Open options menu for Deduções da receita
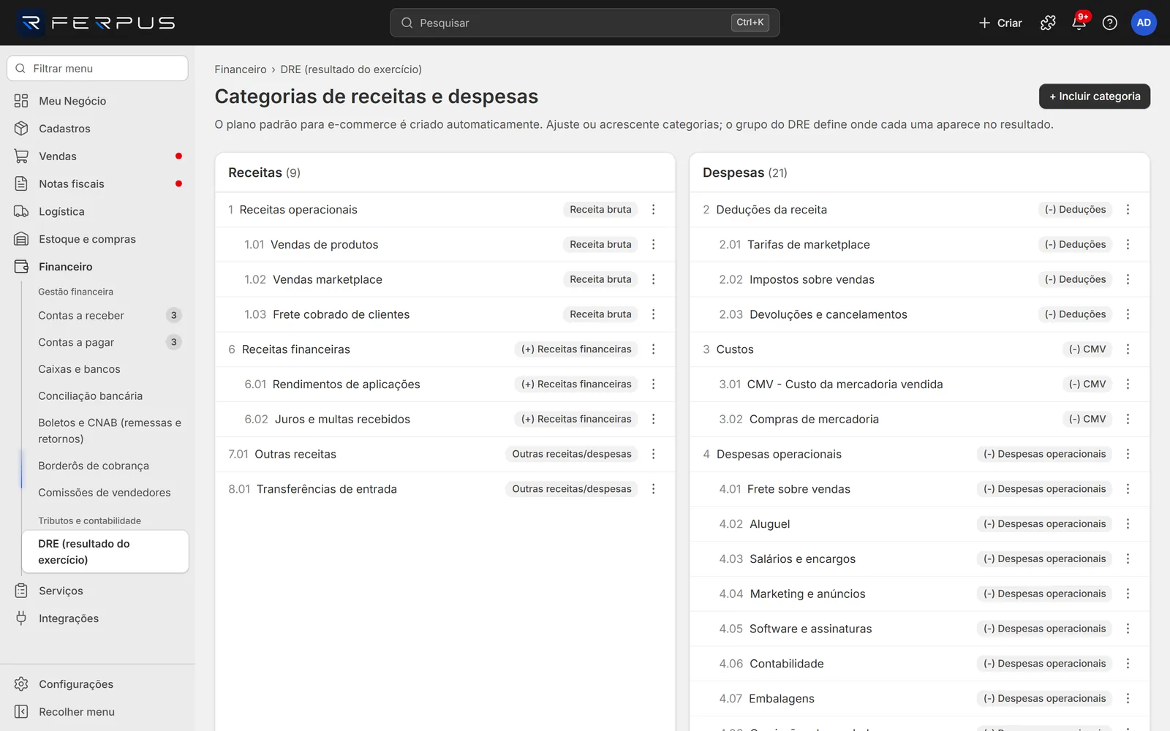 pos(1128,209)
